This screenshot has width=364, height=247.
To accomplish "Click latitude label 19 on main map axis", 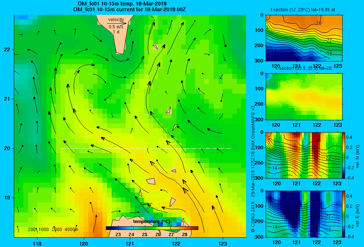I will coord(7,198).
